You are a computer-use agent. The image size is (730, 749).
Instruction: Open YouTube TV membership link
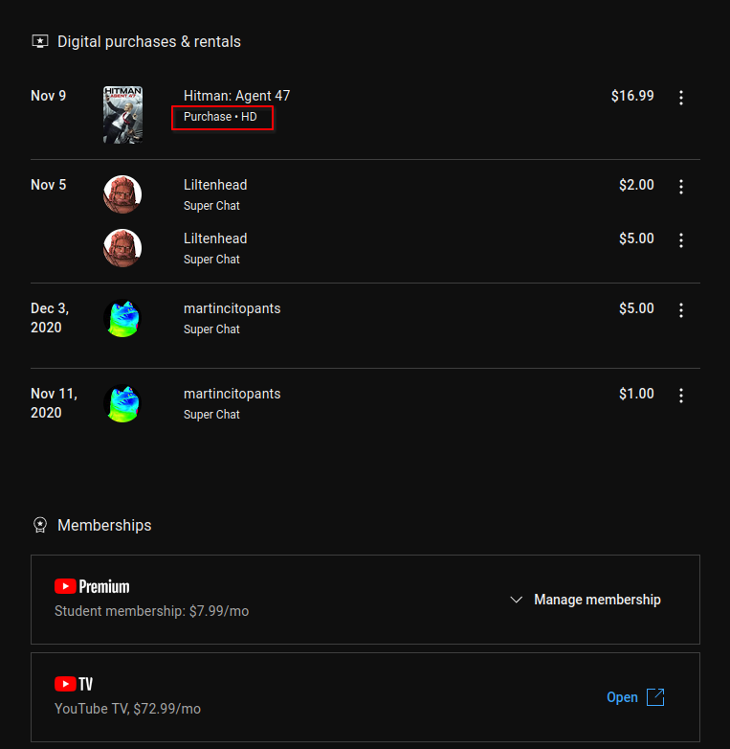coord(622,697)
